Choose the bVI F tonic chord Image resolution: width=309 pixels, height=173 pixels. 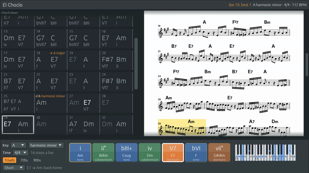coord(196,152)
